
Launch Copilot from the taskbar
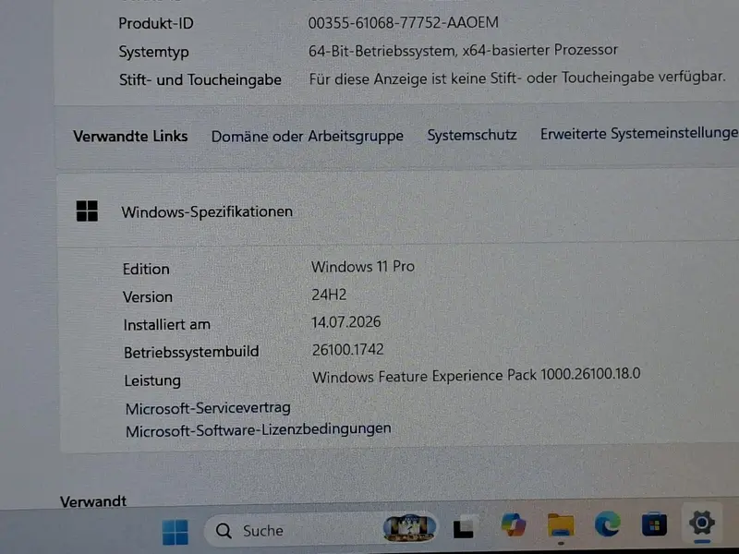coord(514,524)
